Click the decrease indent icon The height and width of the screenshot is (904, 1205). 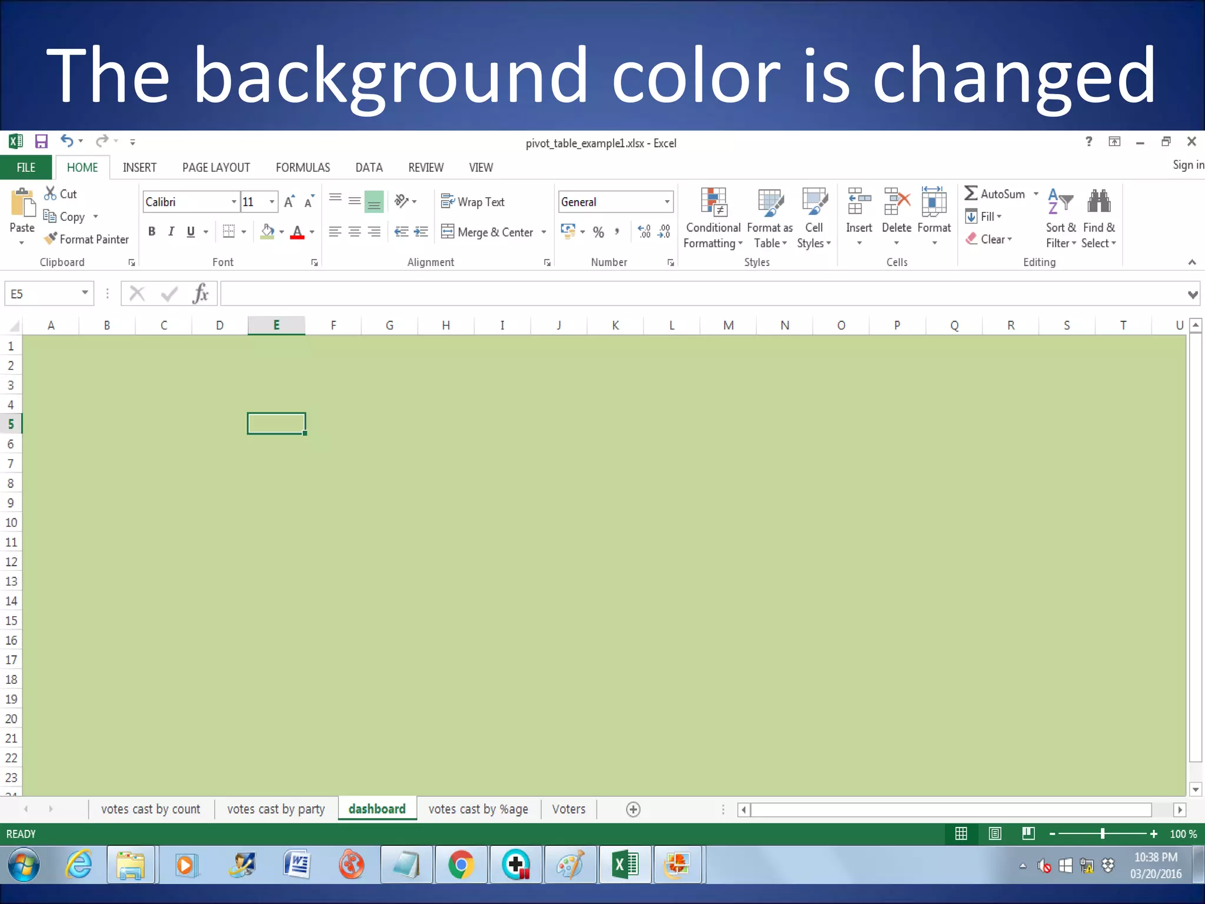[x=401, y=232]
